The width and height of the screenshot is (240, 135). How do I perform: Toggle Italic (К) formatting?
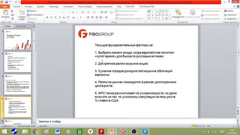(51, 18)
